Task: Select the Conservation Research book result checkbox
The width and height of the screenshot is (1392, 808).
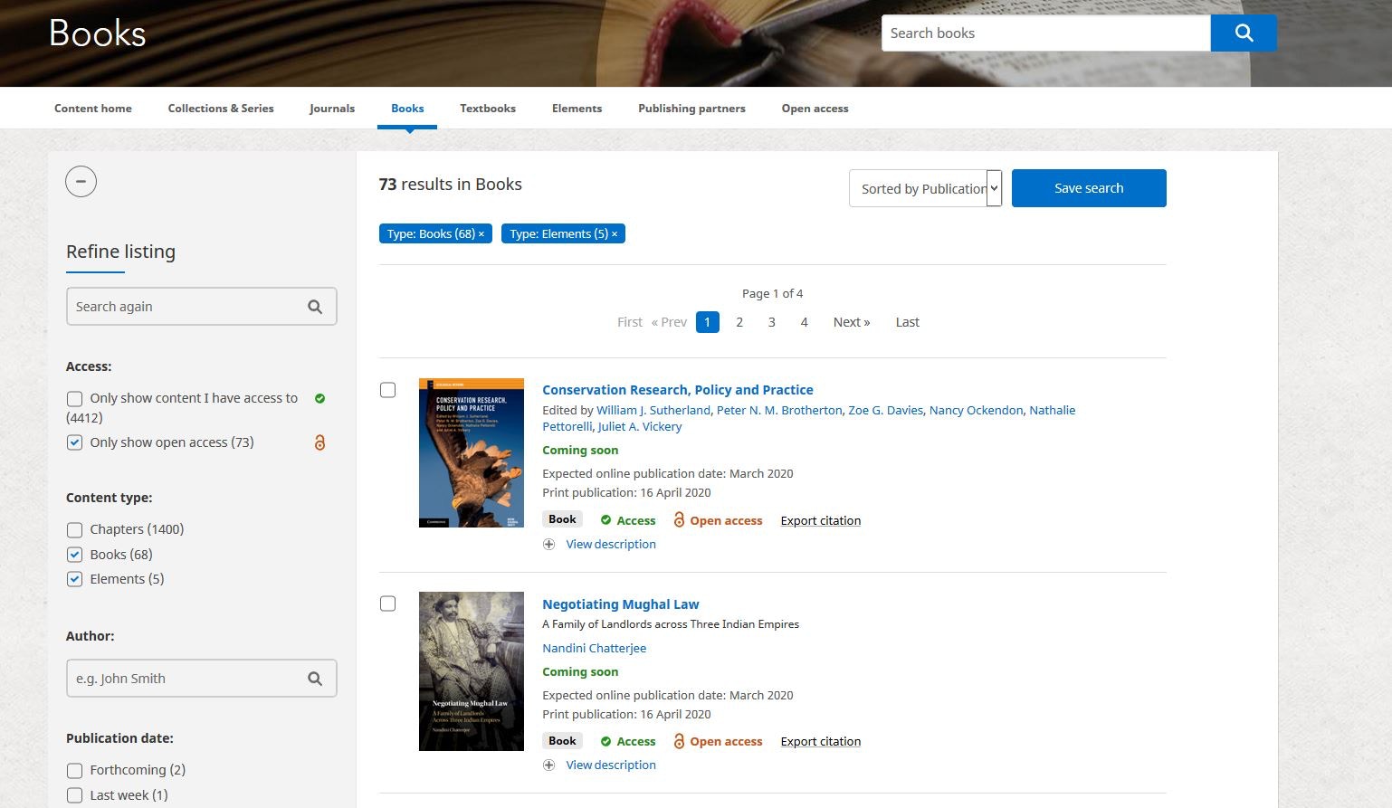Action: pos(387,390)
